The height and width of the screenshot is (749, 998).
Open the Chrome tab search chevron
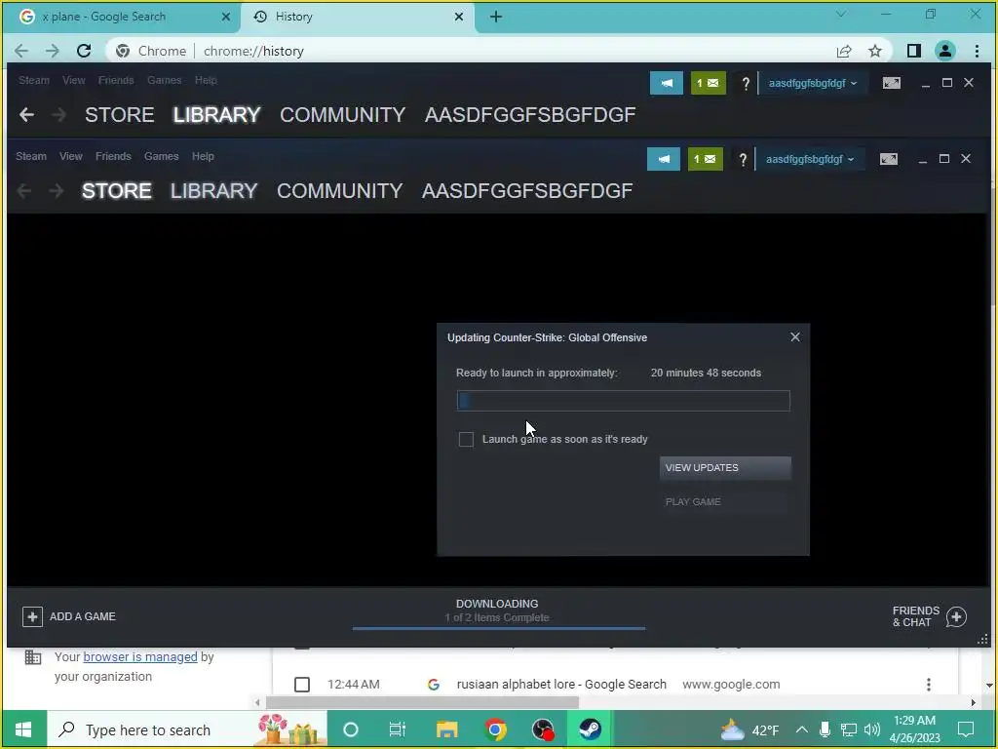point(841,14)
